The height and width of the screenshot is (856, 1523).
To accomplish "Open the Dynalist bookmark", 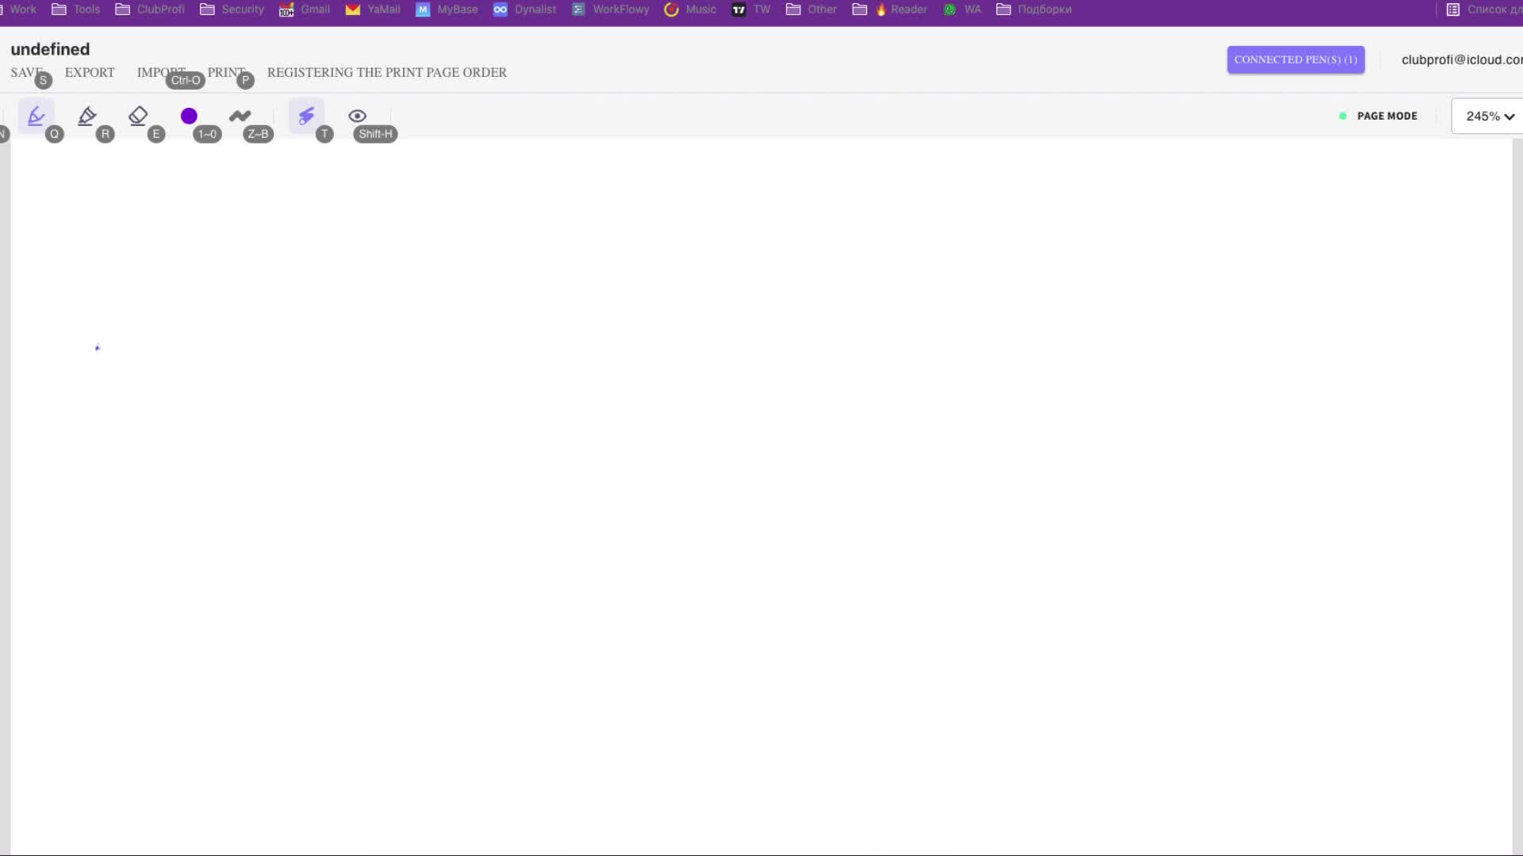I will tap(525, 10).
